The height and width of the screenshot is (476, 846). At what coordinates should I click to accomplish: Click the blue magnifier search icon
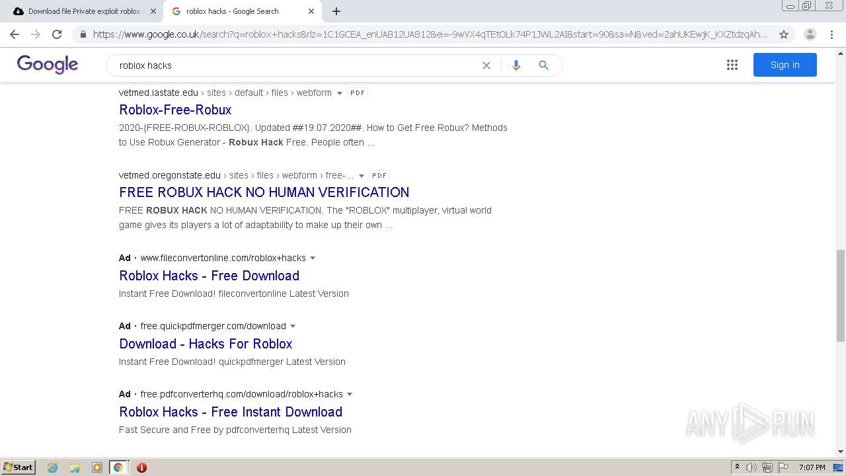(x=543, y=65)
